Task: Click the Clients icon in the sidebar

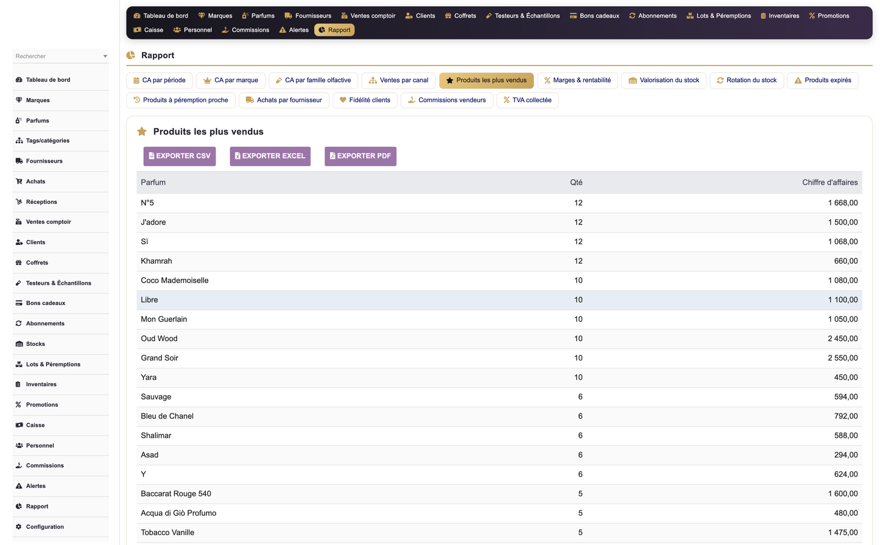Action: [19, 242]
